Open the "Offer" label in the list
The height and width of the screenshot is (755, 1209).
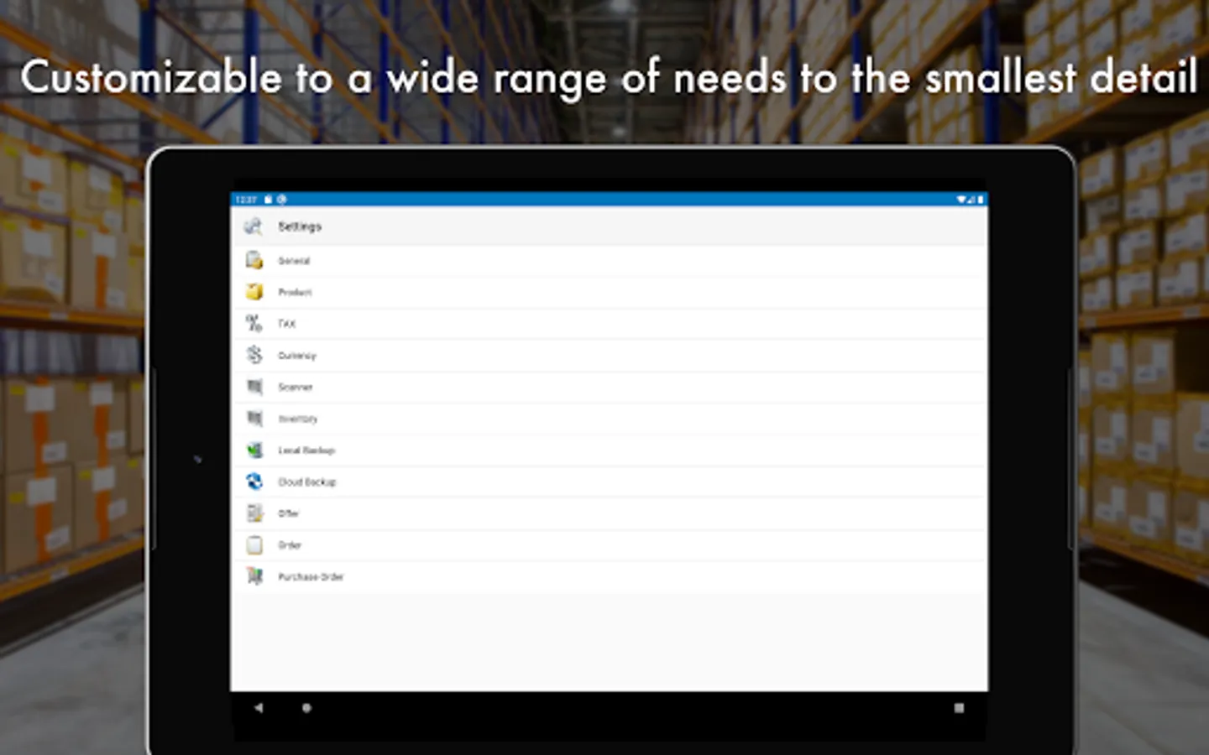click(x=289, y=513)
